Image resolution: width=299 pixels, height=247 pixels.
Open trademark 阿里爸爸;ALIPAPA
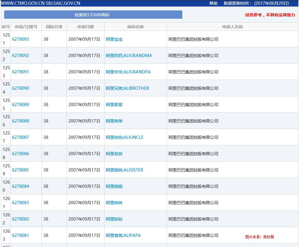123,235
